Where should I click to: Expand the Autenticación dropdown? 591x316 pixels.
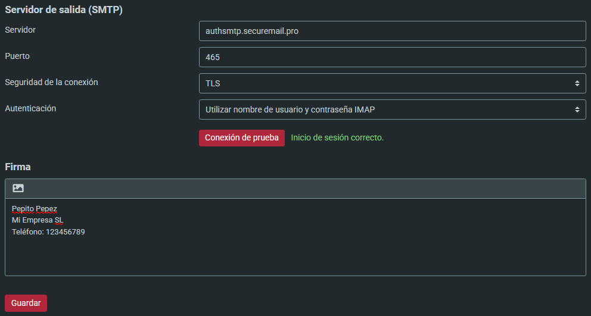click(392, 109)
